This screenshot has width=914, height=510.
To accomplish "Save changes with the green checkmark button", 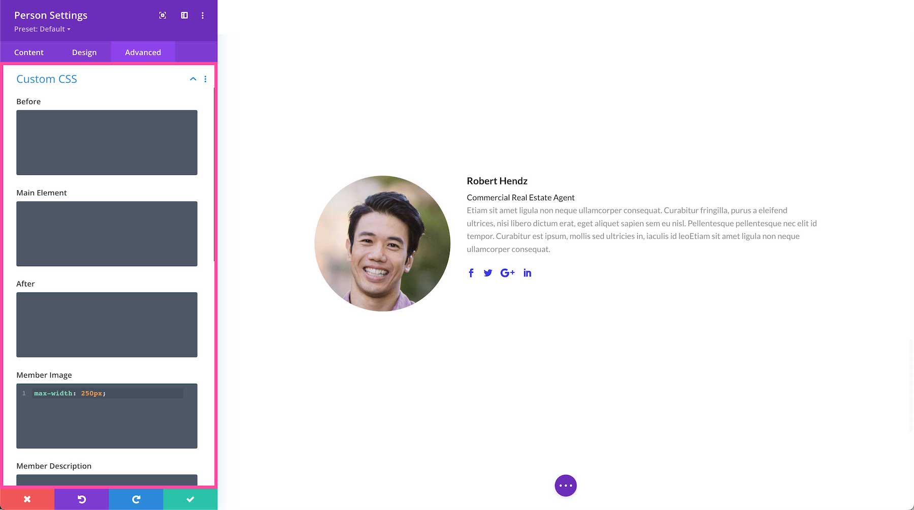I will pyautogui.click(x=190, y=499).
